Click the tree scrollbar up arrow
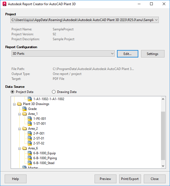This screenshot has width=170, height=186. pos(163,99)
